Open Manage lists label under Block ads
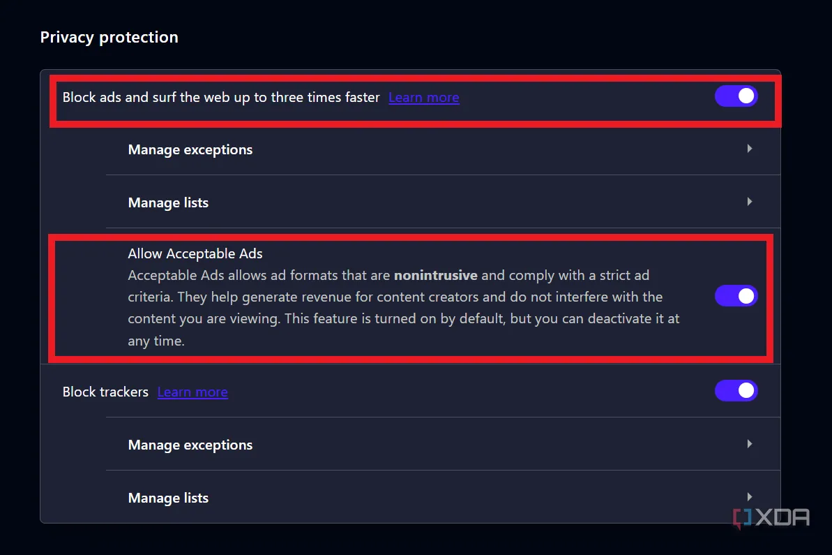The height and width of the screenshot is (555, 832). [168, 203]
